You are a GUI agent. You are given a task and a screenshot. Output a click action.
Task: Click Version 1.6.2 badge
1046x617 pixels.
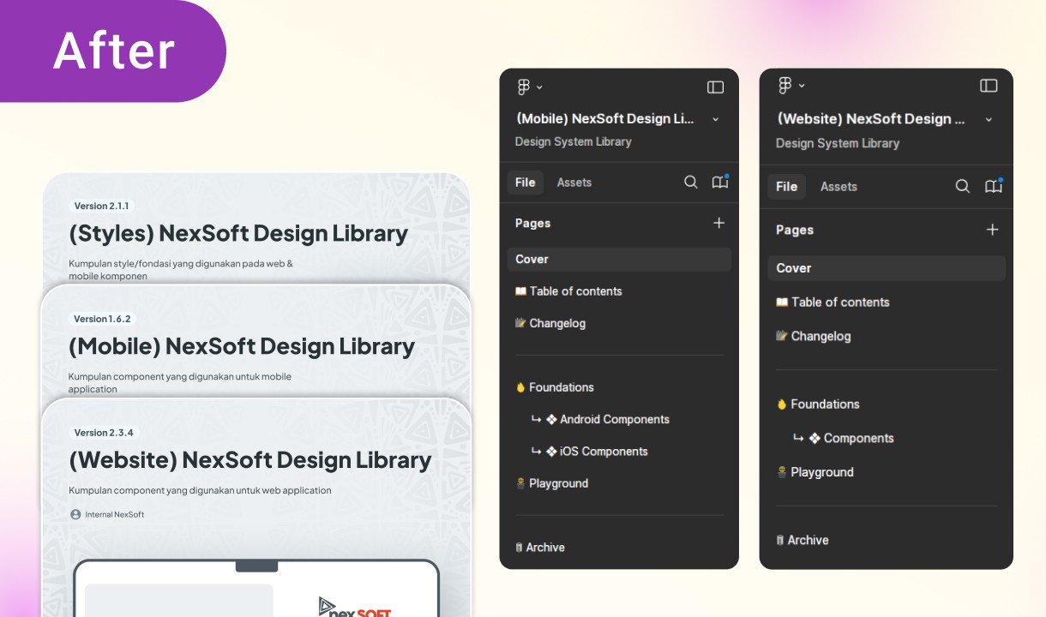[102, 319]
